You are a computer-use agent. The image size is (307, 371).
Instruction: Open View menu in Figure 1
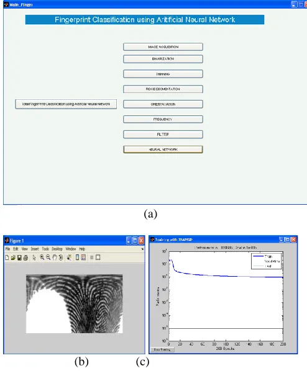pyautogui.click(x=25, y=249)
